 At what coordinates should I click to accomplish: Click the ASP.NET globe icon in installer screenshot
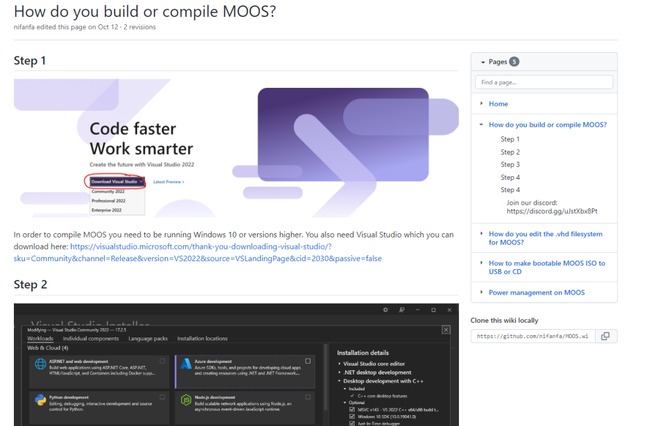pyautogui.click(x=41, y=364)
